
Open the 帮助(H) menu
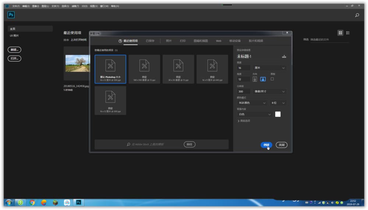[115, 6]
